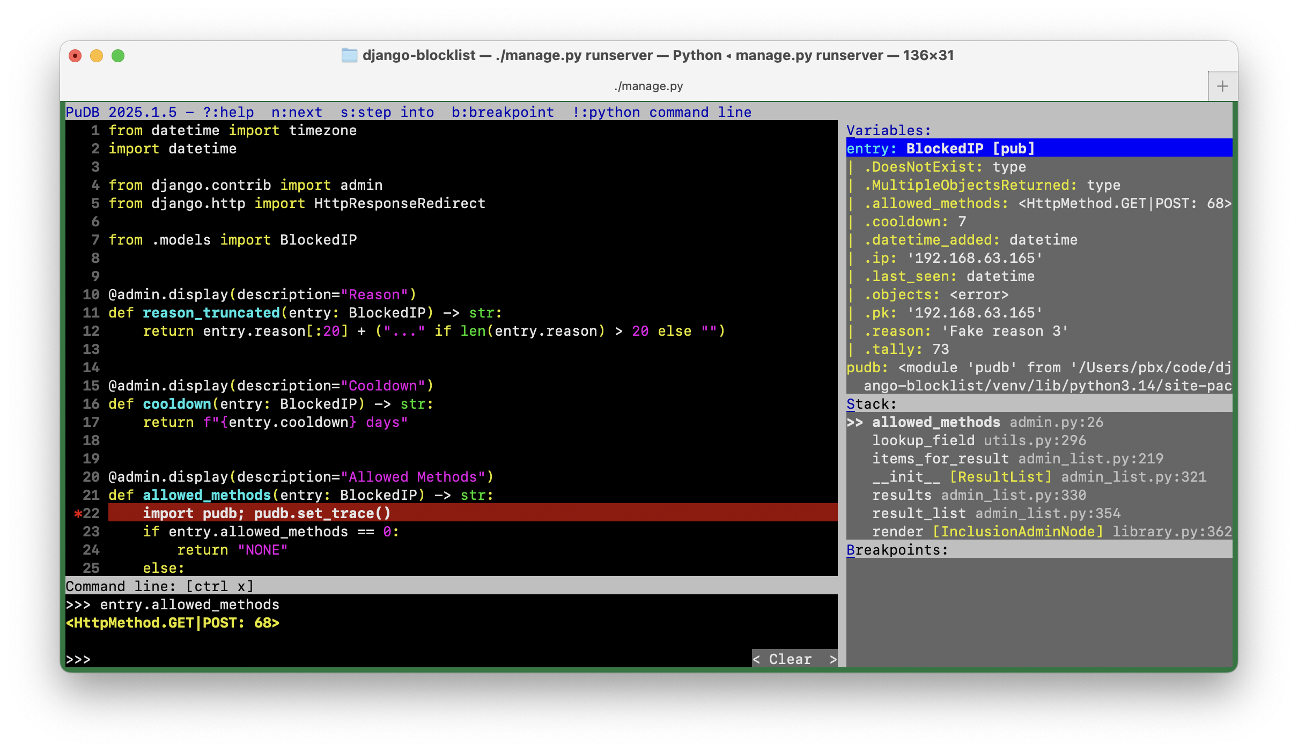Image resolution: width=1298 pixels, height=752 pixels.
Task: Click the left arrow beside Clear
Action: (x=756, y=659)
